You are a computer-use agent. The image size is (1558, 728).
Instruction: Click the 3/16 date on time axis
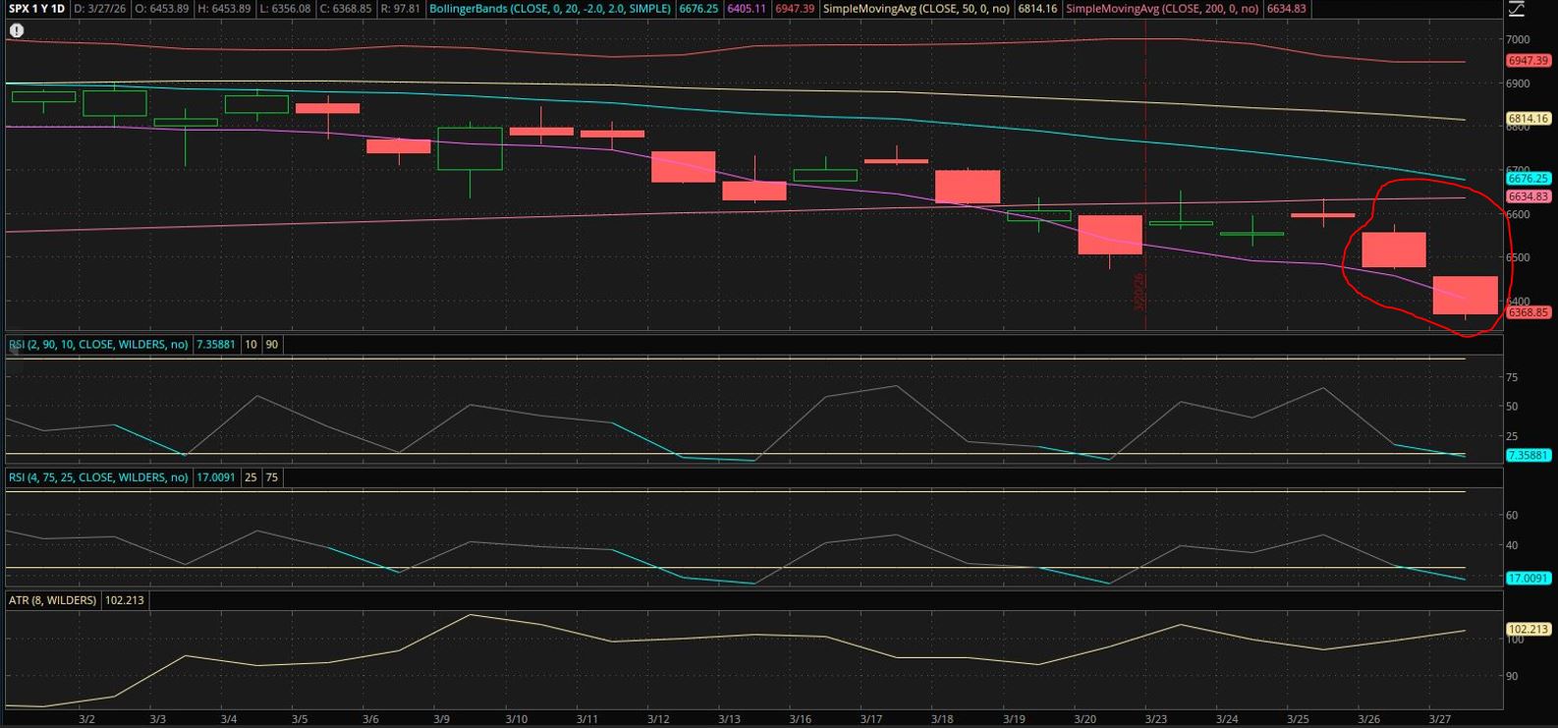click(801, 719)
